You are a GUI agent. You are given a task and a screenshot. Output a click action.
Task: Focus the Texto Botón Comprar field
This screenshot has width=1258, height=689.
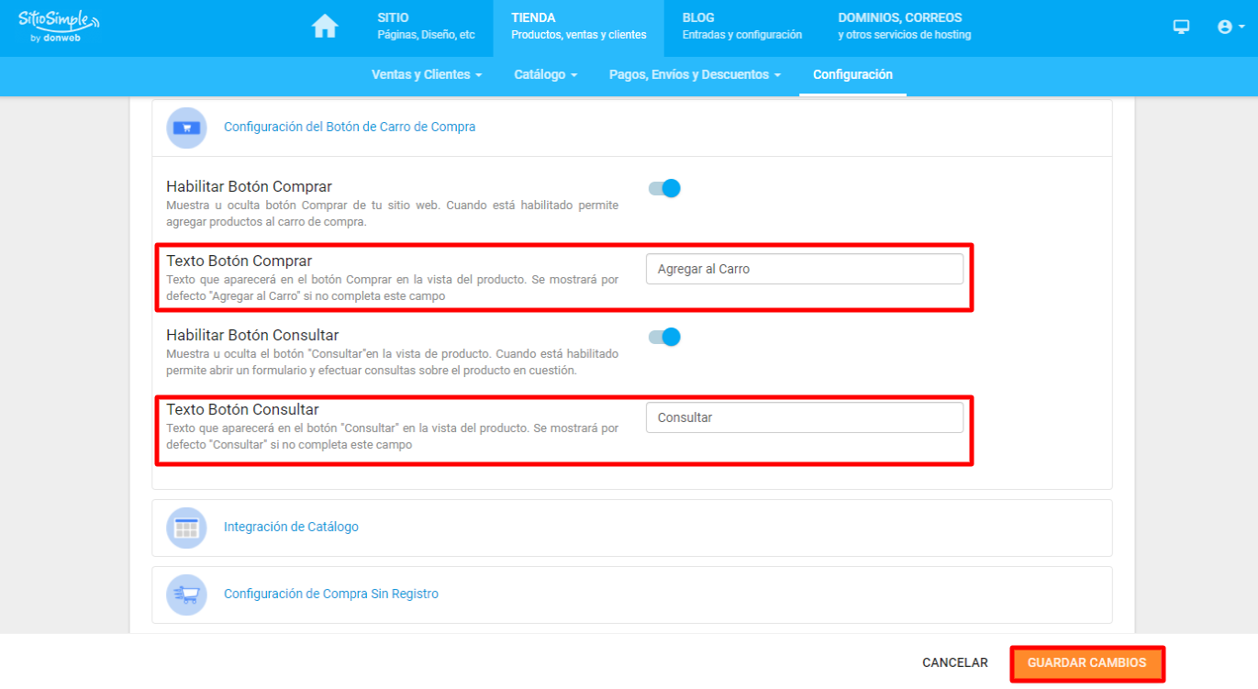(x=805, y=269)
